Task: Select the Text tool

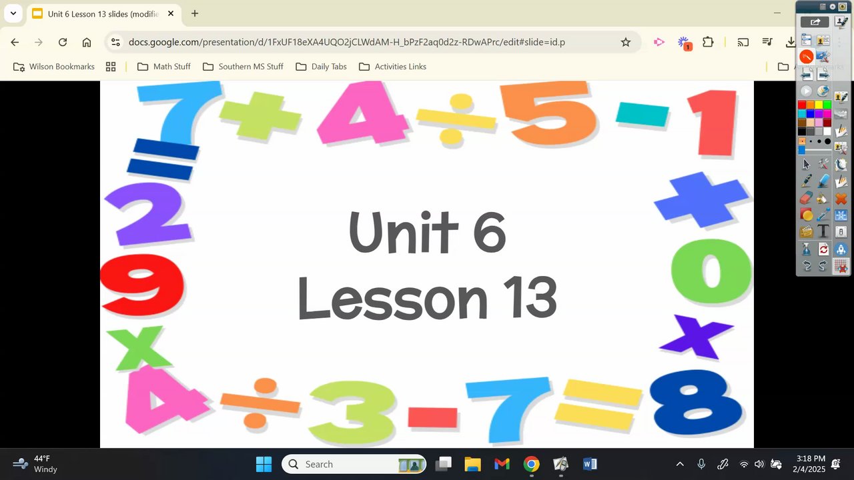Action: (x=823, y=231)
